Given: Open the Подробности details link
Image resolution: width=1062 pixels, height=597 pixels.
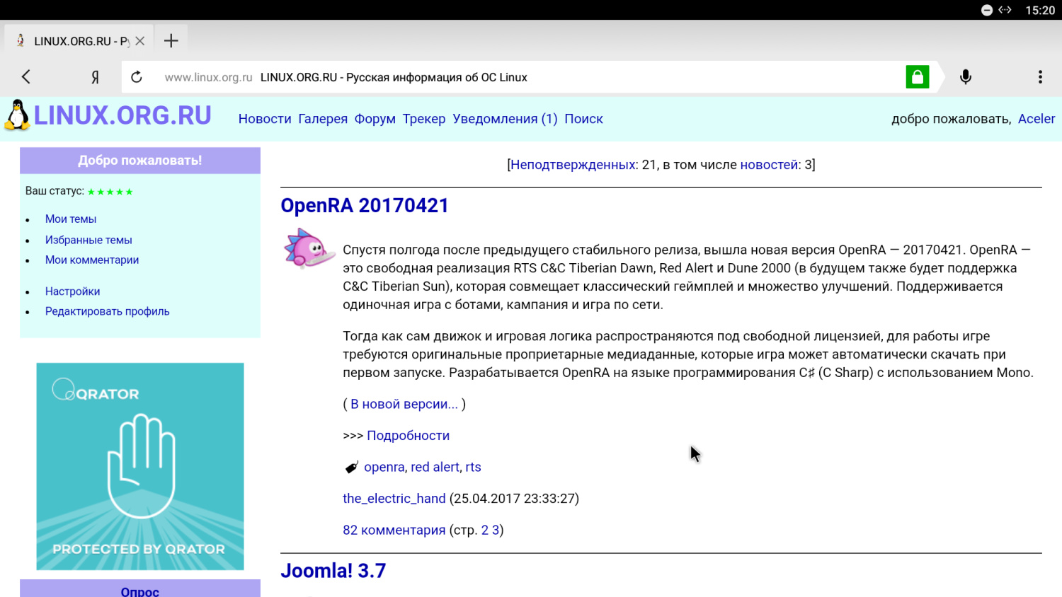Looking at the screenshot, I should pos(408,436).
